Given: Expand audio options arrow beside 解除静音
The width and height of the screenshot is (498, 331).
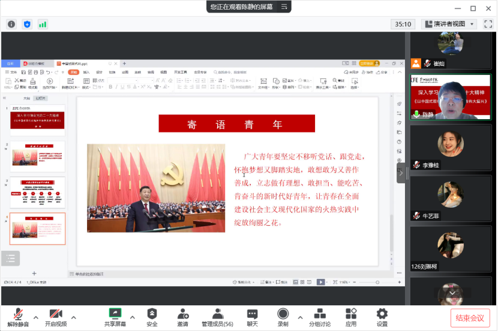Looking at the screenshot, I should 36,317.
